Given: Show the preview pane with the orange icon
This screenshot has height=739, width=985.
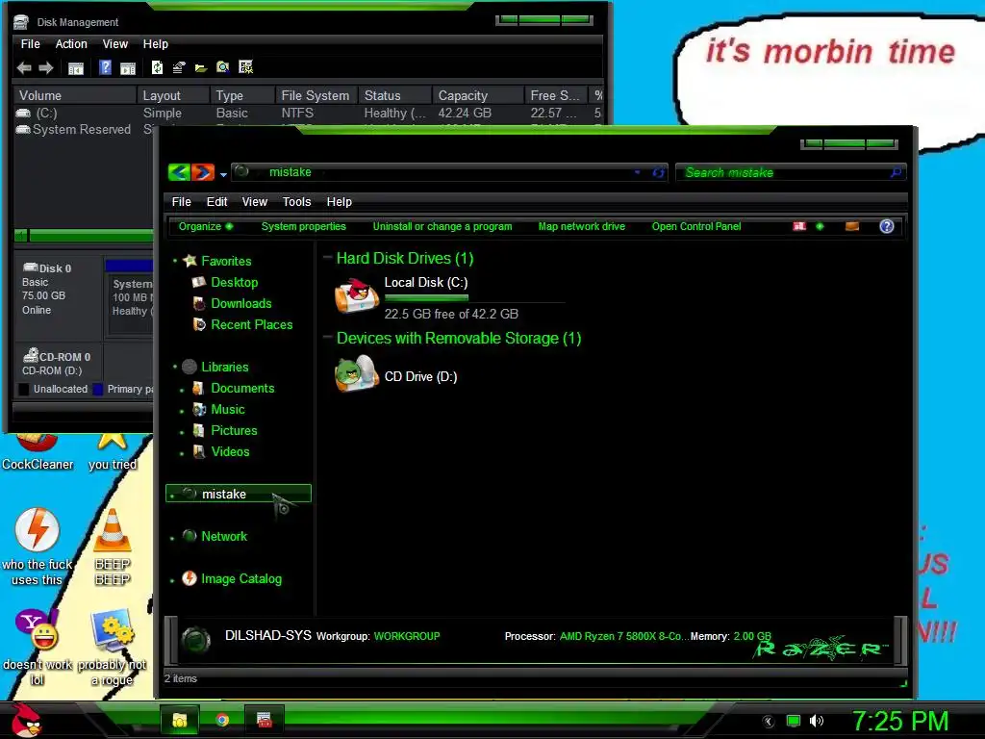Looking at the screenshot, I should point(852,226).
